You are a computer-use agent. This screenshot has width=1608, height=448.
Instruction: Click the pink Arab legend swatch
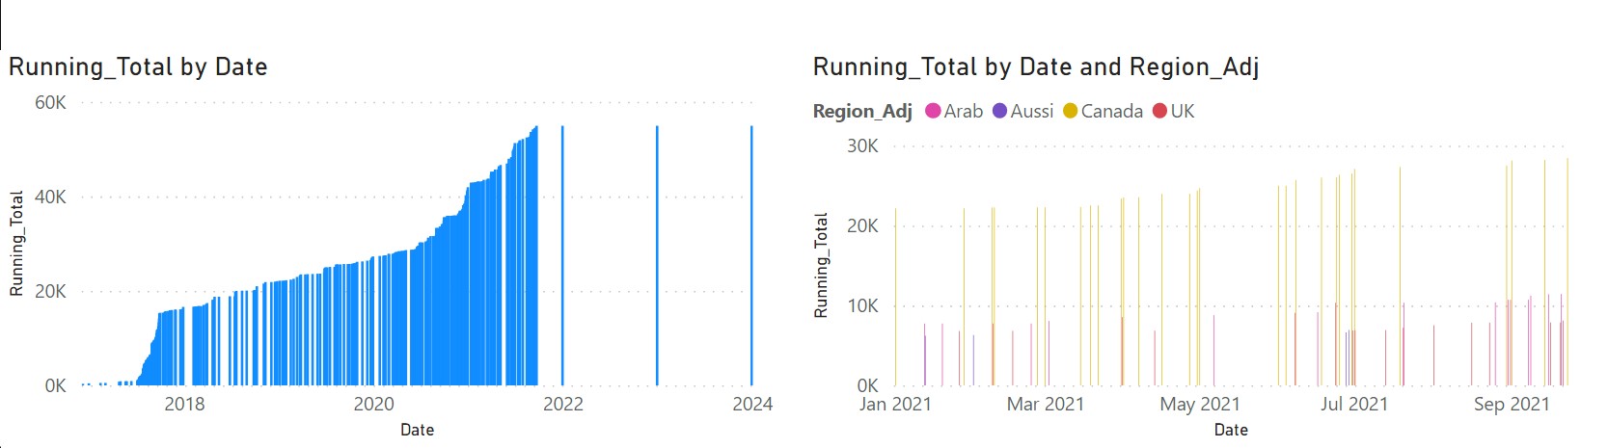click(933, 111)
